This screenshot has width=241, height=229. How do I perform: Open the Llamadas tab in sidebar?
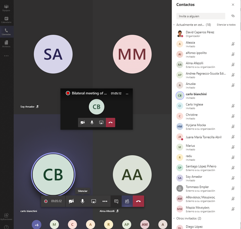click(x=6, y=32)
